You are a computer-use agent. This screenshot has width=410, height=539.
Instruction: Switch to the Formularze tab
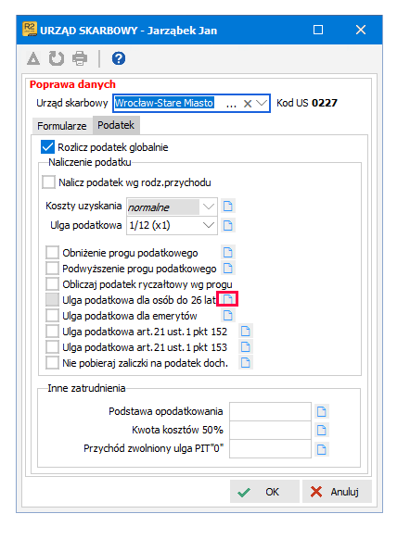click(x=62, y=126)
